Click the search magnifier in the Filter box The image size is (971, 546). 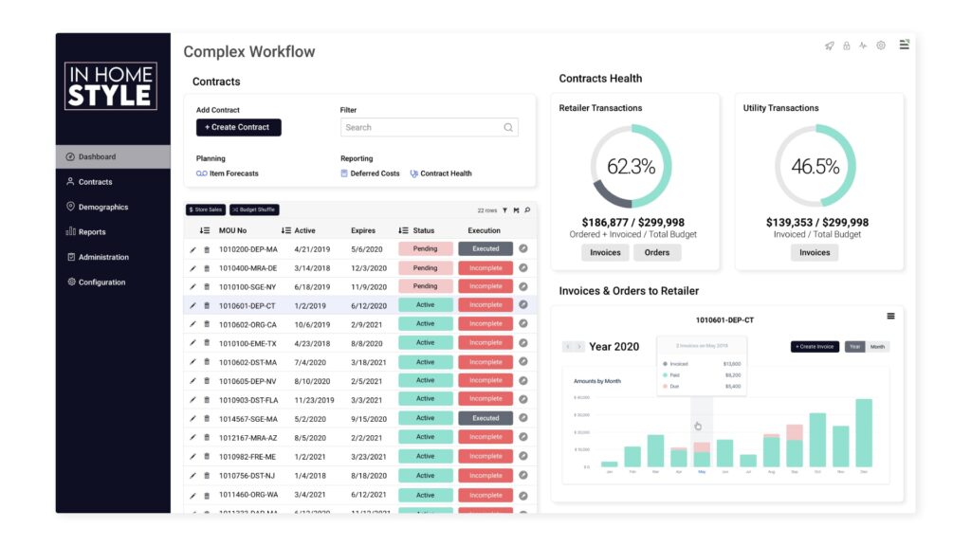click(508, 128)
